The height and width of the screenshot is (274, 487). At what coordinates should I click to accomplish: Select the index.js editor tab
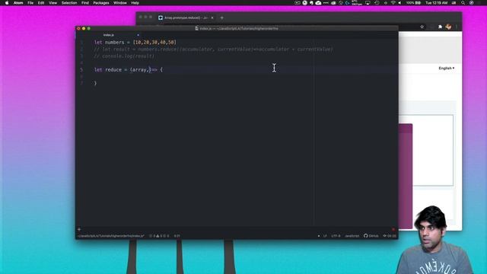click(109, 35)
